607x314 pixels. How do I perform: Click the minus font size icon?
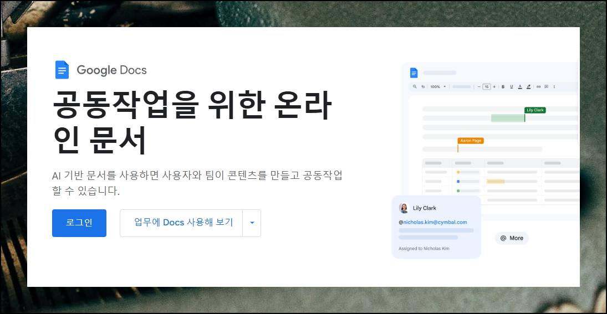[x=479, y=86]
